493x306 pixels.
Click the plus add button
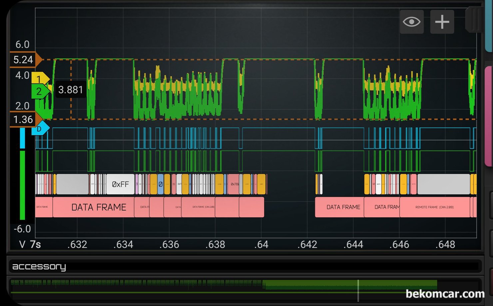(x=442, y=22)
